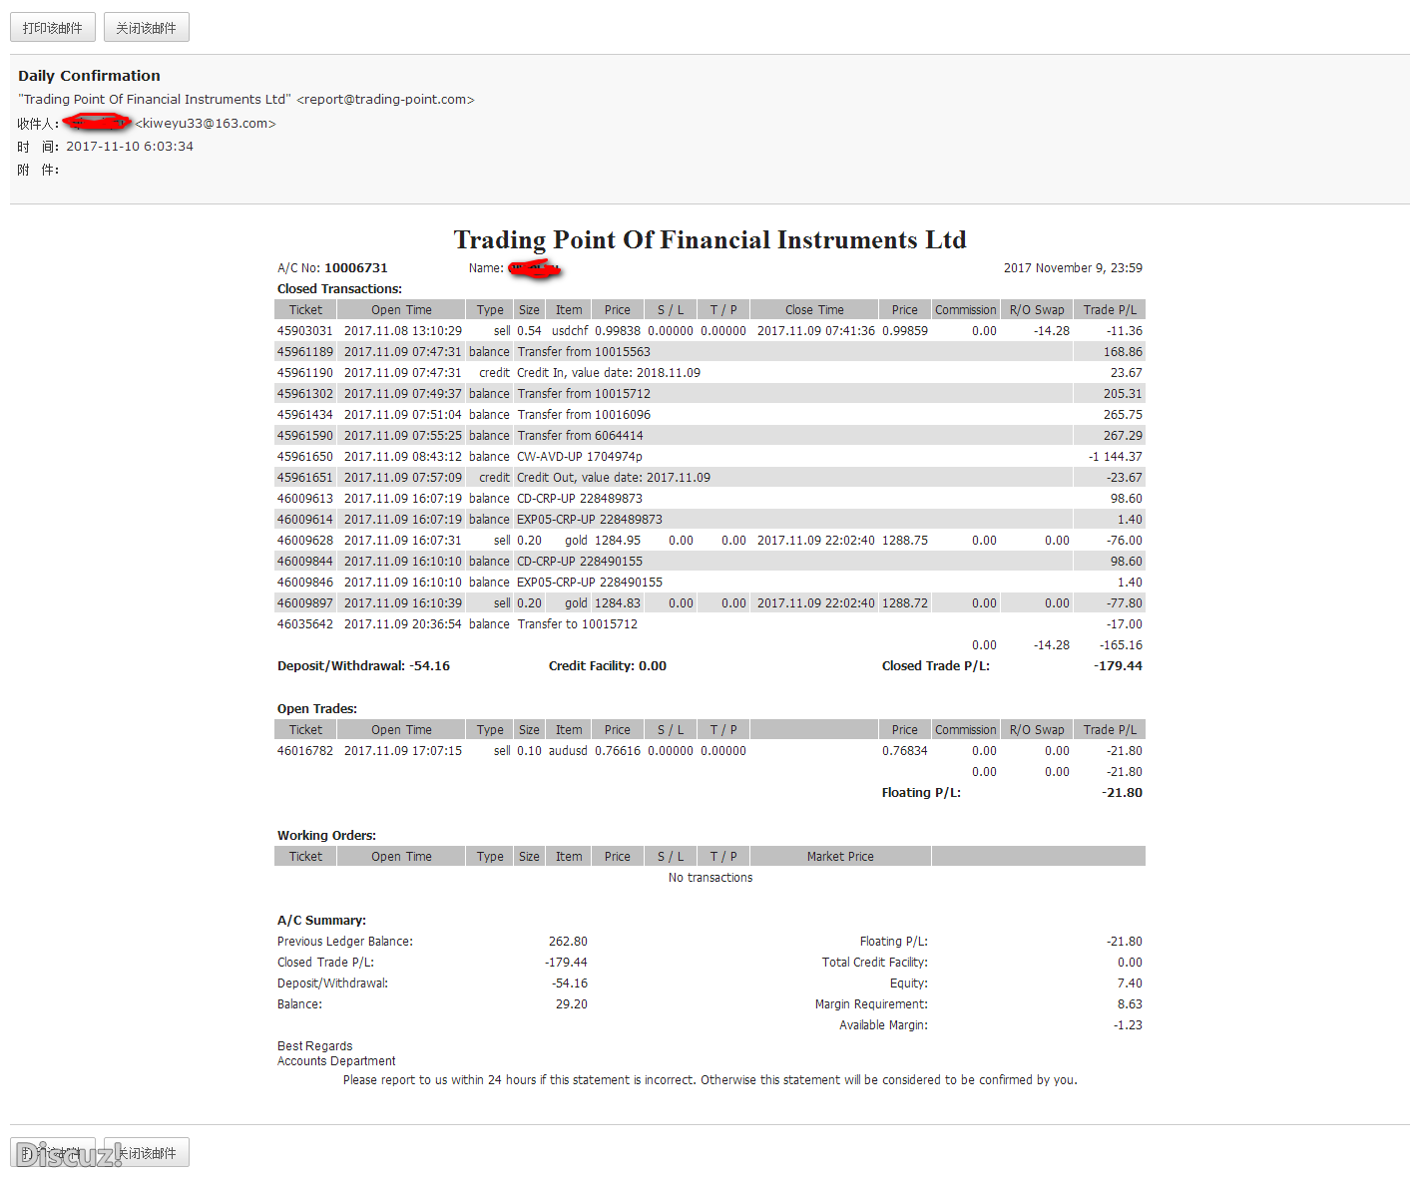
Task: Click the 'No transactions' message
Action: [x=710, y=878]
